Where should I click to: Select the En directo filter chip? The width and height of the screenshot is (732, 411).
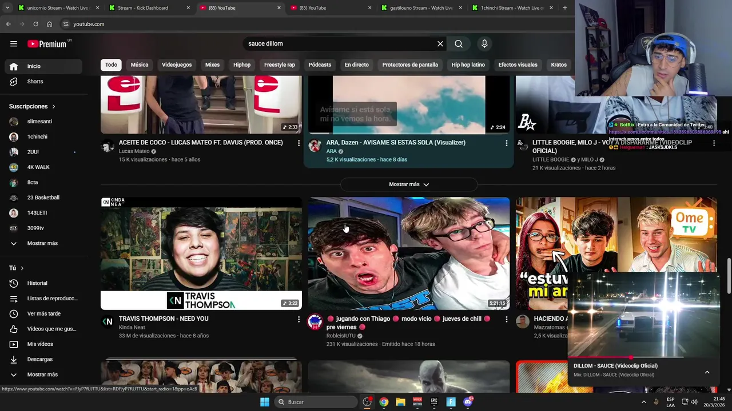point(356,65)
